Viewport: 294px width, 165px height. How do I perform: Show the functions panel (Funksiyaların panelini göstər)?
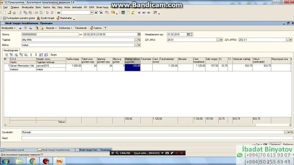(19, 18)
